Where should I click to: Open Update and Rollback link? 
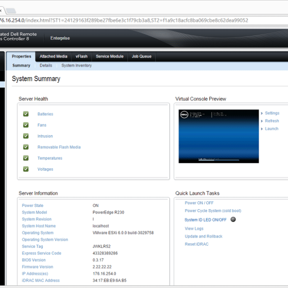coord(203,236)
